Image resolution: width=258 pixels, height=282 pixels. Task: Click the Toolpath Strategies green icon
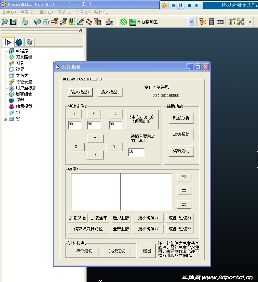coord(123,22)
